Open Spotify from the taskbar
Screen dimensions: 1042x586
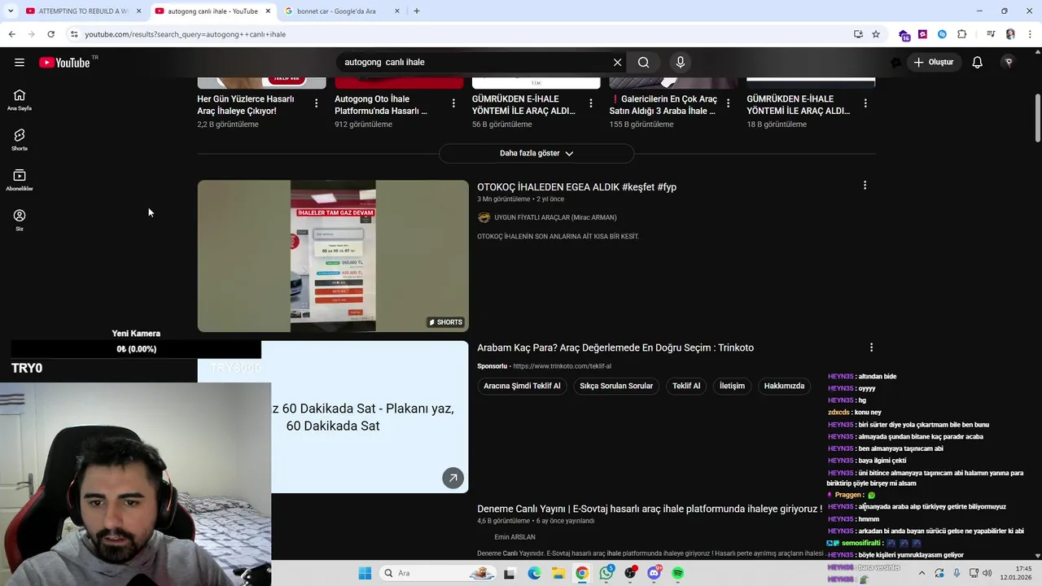tap(677, 573)
